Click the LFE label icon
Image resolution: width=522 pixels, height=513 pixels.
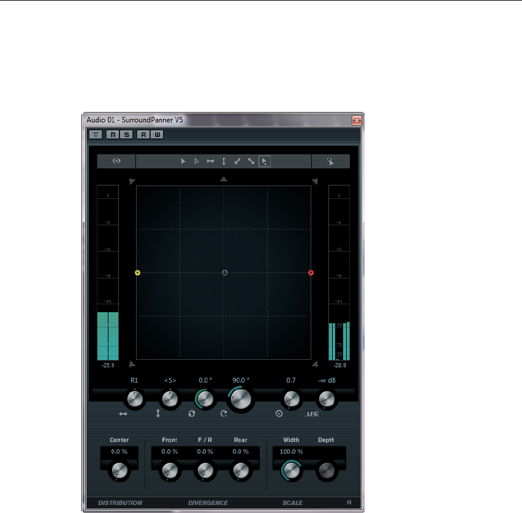[x=311, y=414]
